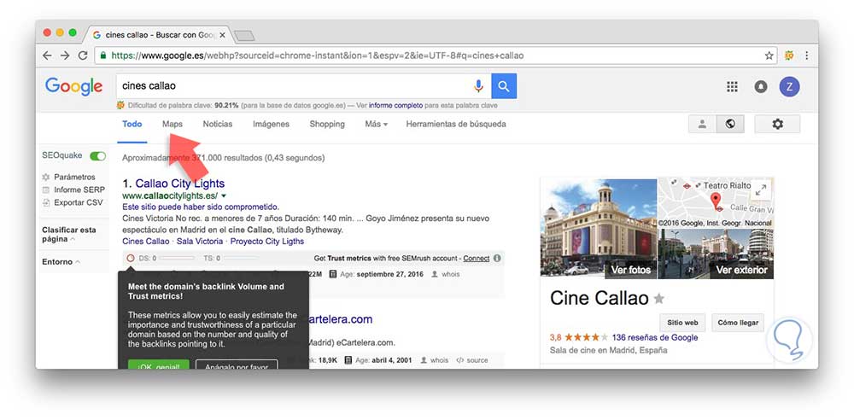Screen dimensions: 854x420
Task: Close the cines callao browser tab
Action: click(222, 35)
